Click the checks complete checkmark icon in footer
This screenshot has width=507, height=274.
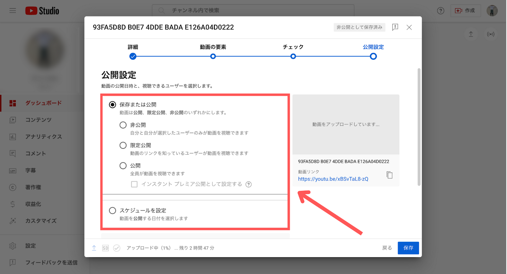click(117, 248)
